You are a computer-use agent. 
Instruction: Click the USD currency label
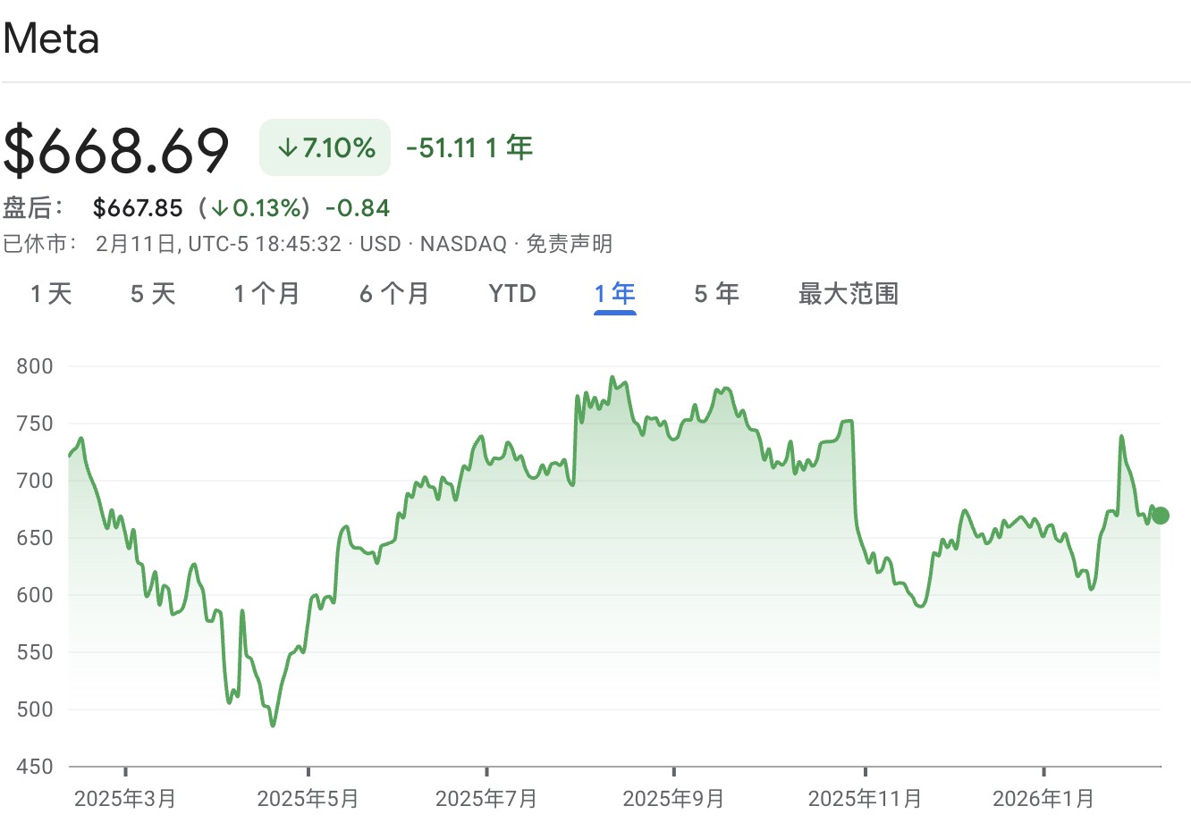coord(380,244)
